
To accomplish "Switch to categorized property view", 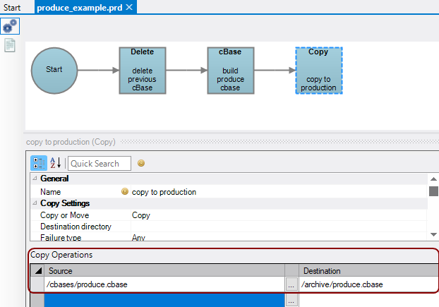I will coord(38,163).
